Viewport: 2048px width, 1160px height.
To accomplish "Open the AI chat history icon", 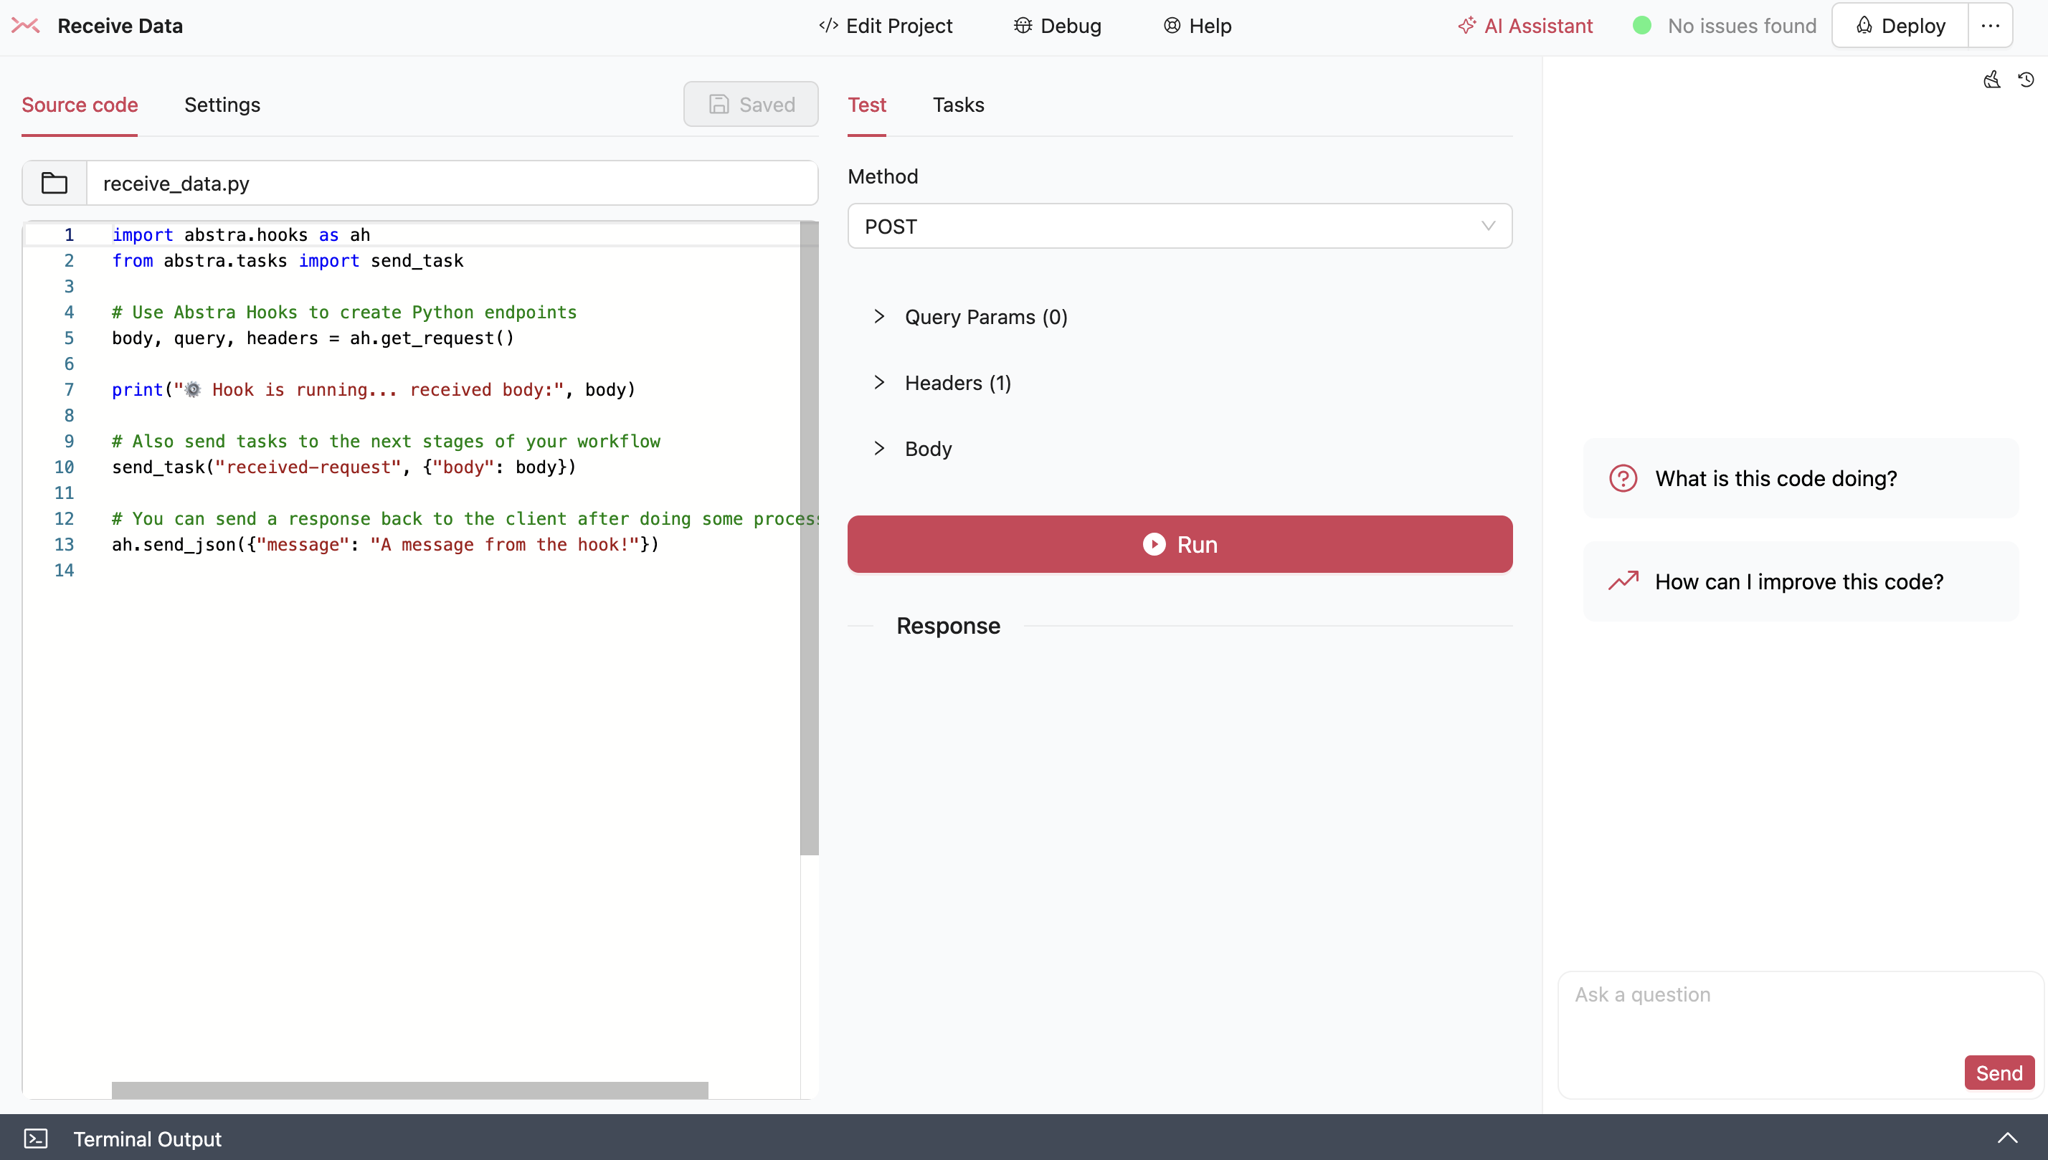I will click(2026, 80).
